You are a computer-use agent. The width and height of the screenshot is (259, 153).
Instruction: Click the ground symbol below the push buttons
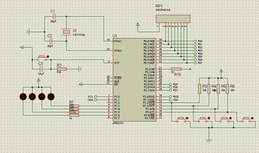tap(209, 140)
